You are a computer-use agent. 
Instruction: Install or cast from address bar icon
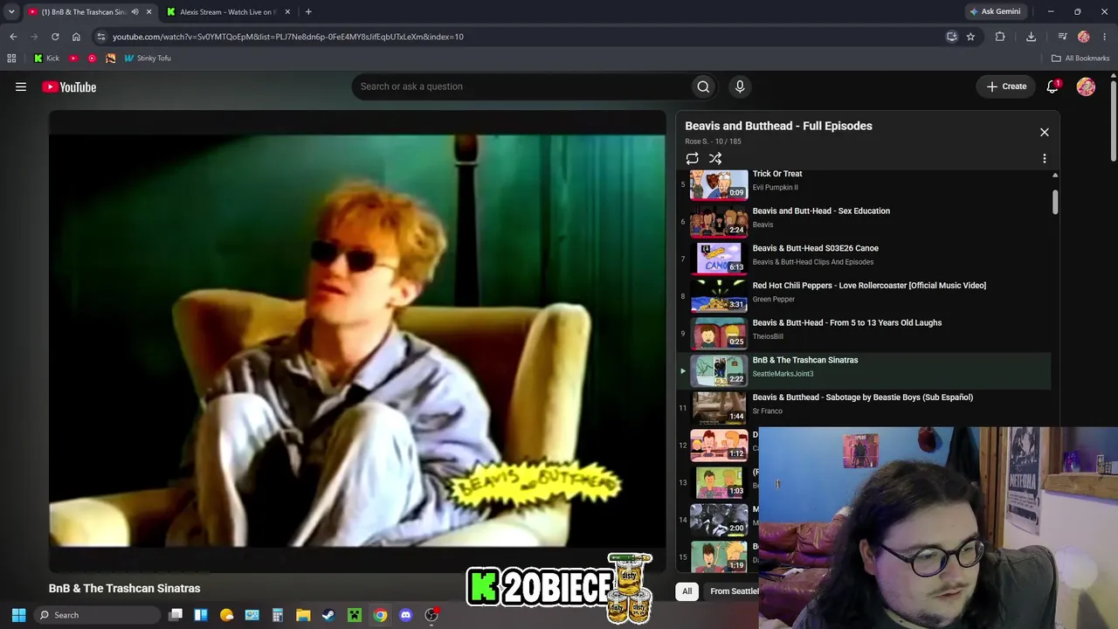[x=952, y=37]
